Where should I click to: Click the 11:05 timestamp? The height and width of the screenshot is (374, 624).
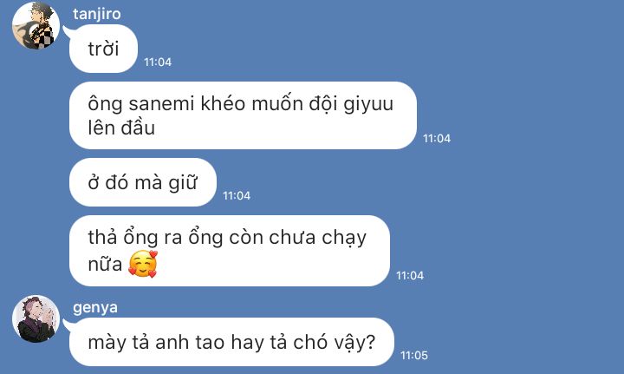click(x=414, y=355)
